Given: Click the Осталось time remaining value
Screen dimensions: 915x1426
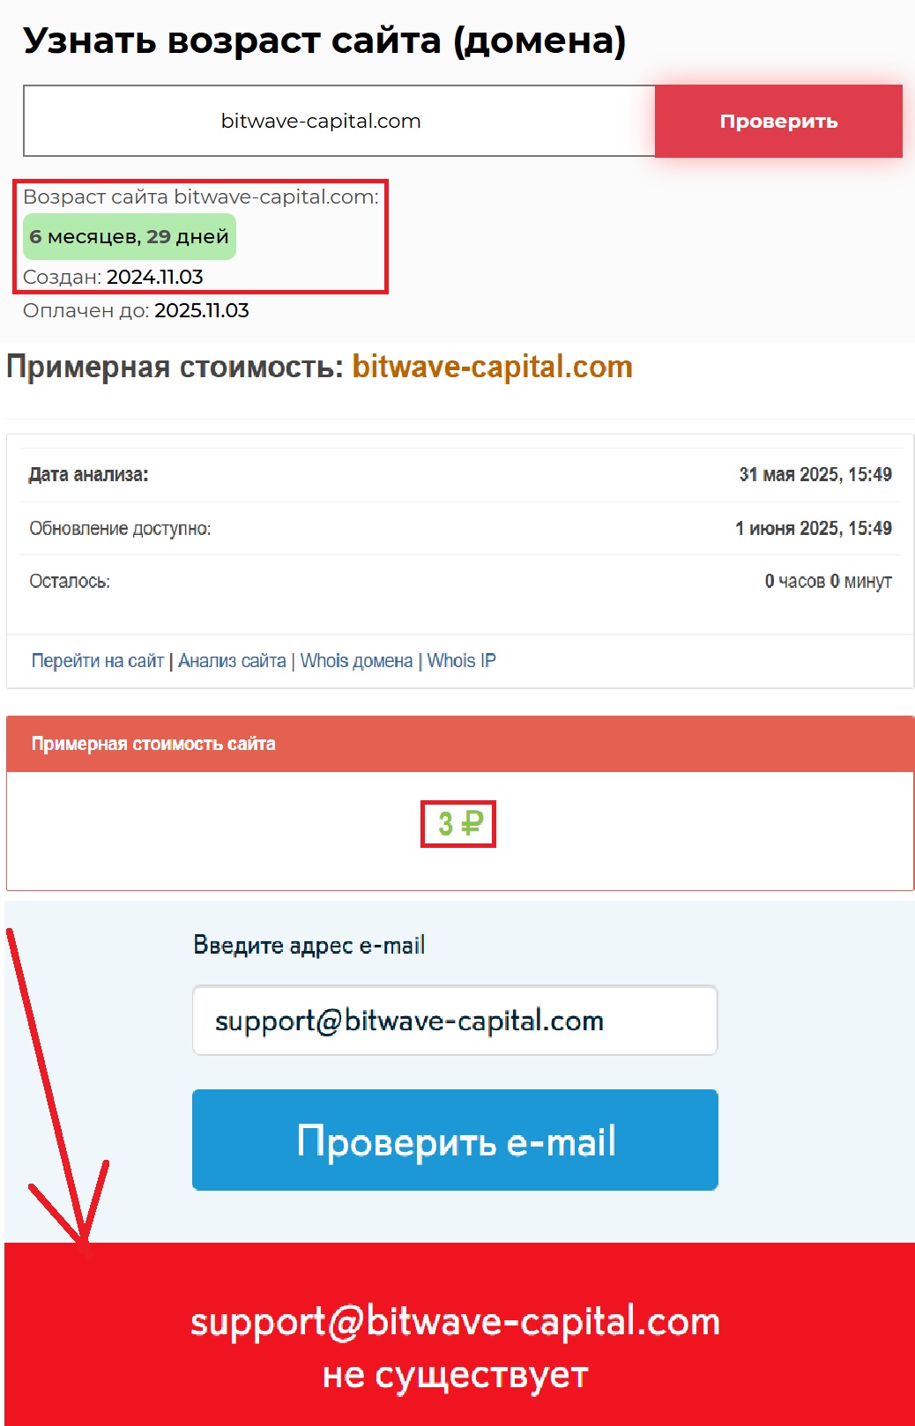Looking at the screenshot, I should [828, 581].
